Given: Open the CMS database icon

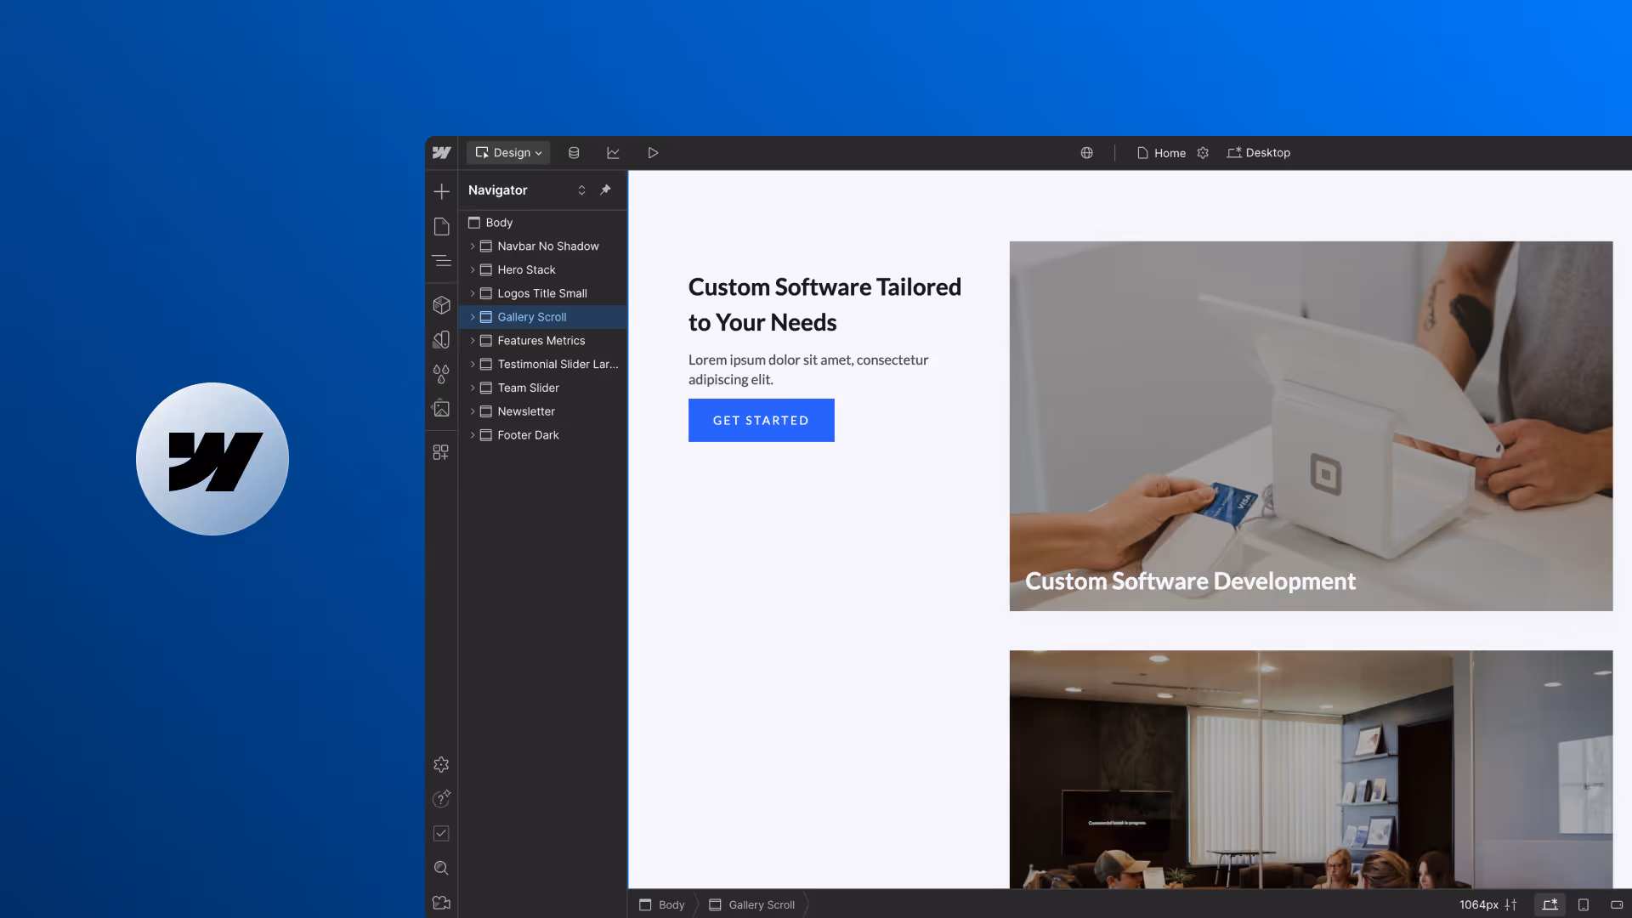Looking at the screenshot, I should pos(574,153).
